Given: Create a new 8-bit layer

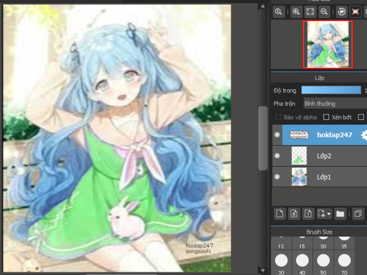Looking at the screenshot, I should (294, 213).
